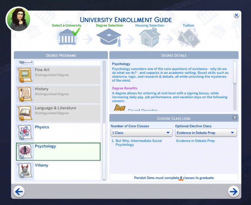
Task: Click the Fine Art degree icon
Action: pyautogui.click(x=25, y=75)
